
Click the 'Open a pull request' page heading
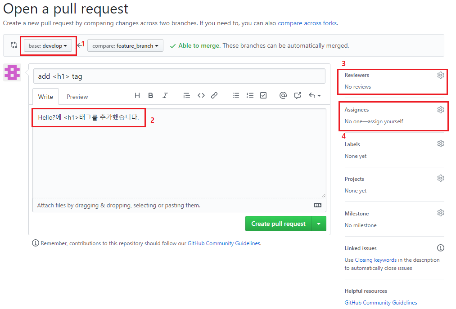(x=66, y=9)
